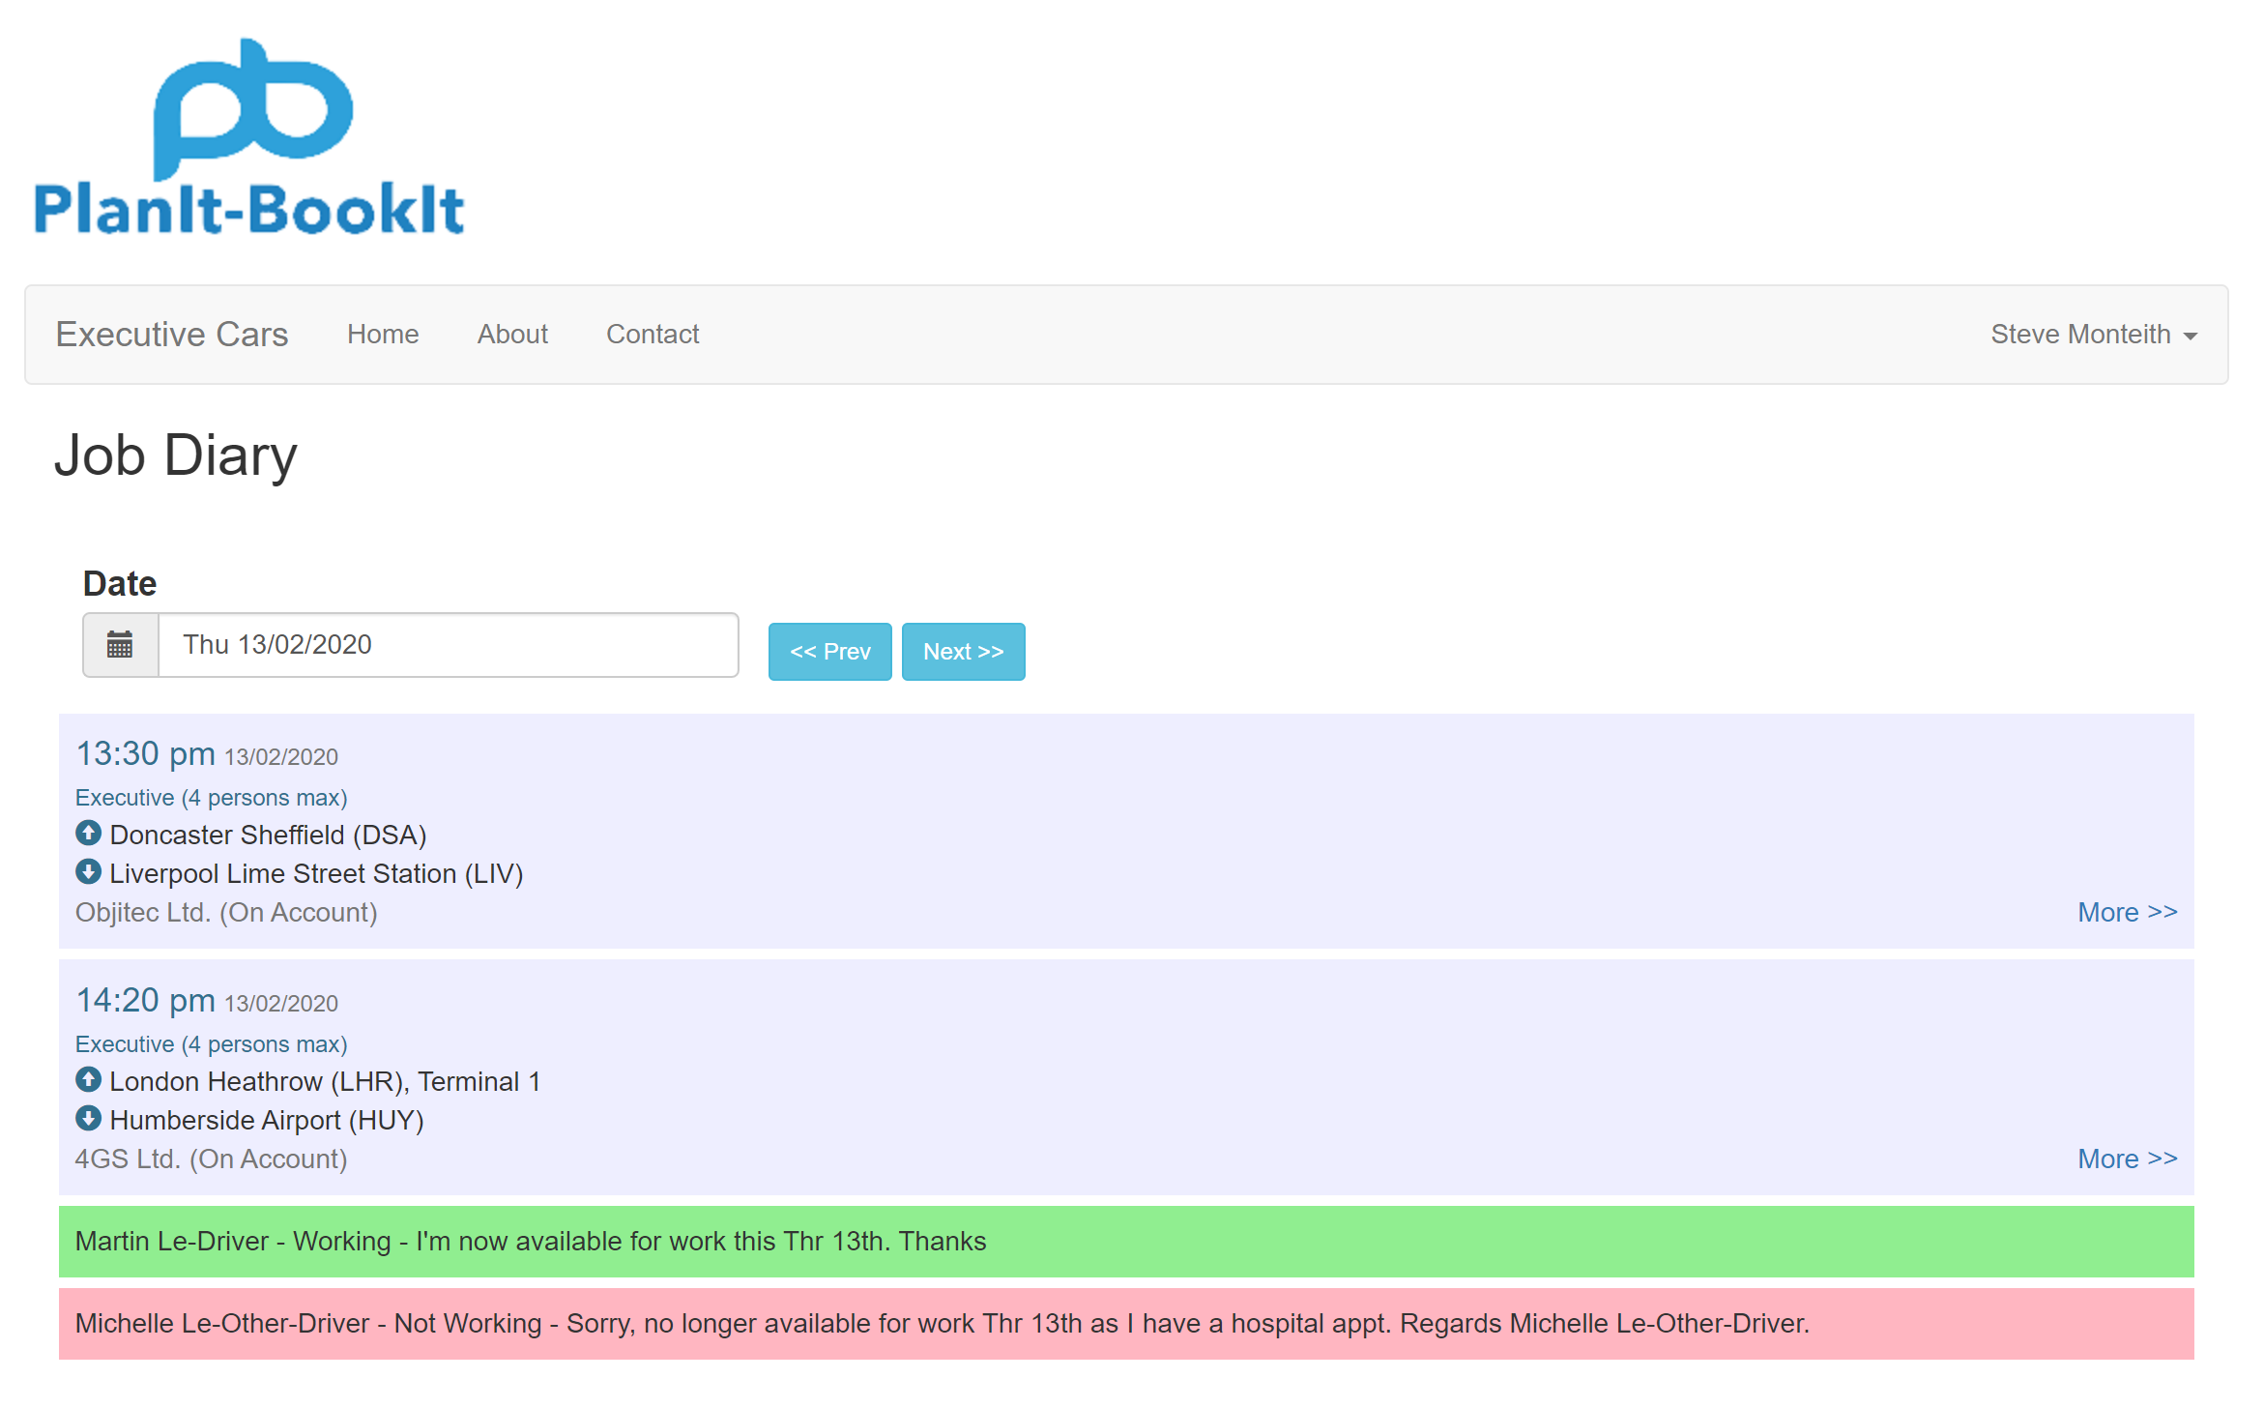Click the Home navigation tab
The height and width of the screenshot is (1408, 2264).
[383, 335]
